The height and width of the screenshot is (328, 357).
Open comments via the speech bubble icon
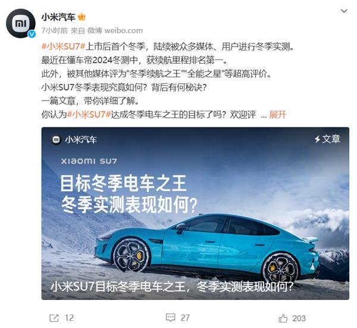[170, 317]
